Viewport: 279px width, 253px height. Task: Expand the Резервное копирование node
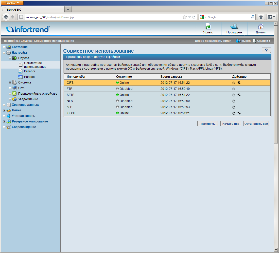tap(4, 122)
